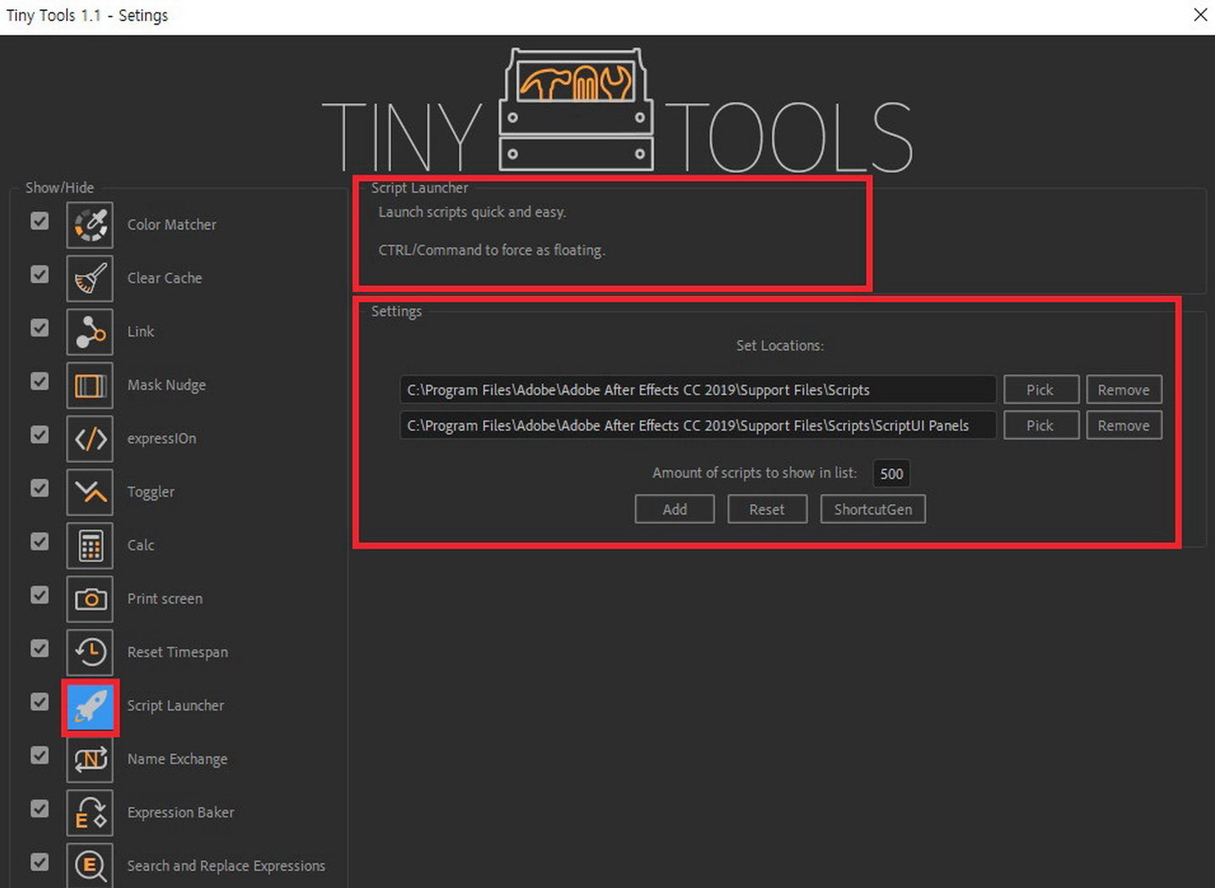This screenshot has width=1215, height=888.
Task: Click the ScriptUI Panels path text field
Action: click(x=697, y=426)
